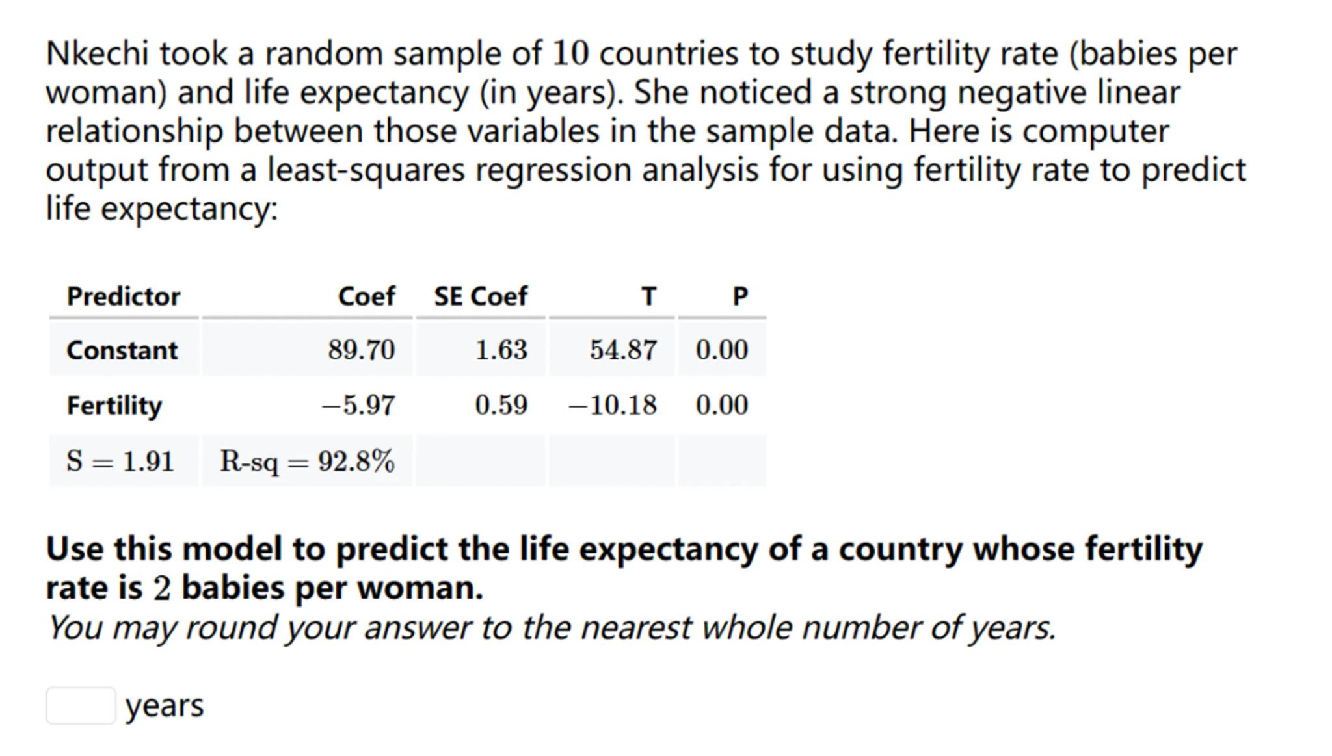Click the Fertility coefficient value −5.97
Image resolution: width=1332 pixels, height=756 pixels.
click(358, 406)
